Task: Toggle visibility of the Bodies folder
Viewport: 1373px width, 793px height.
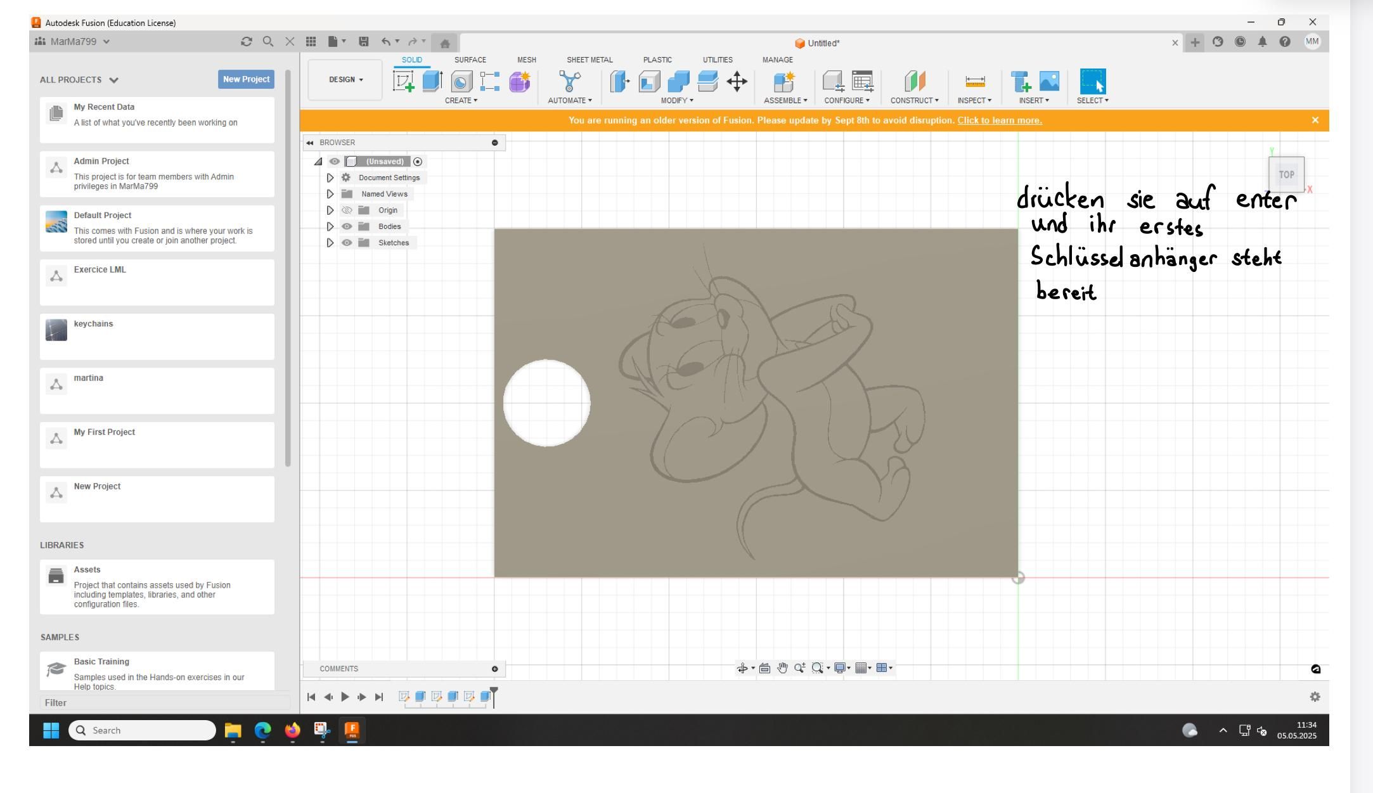Action: (x=346, y=226)
